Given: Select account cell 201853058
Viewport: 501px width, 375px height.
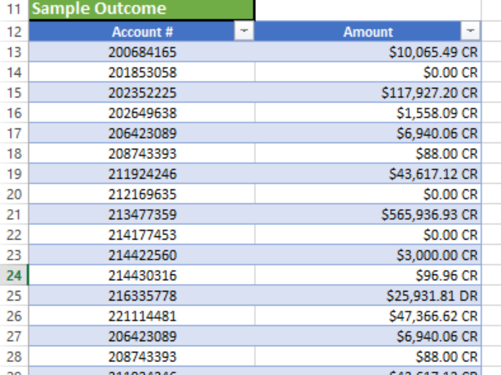Looking at the screenshot, I should (142, 72).
